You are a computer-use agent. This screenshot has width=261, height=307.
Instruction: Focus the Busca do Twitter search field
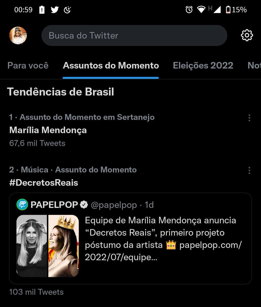tap(134, 35)
